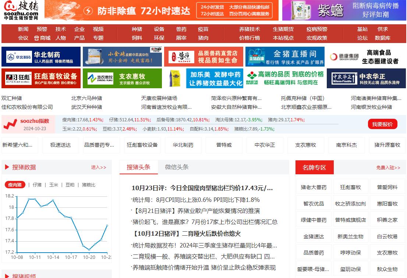Open the 猪价起飞 article

tap(205, 222)
